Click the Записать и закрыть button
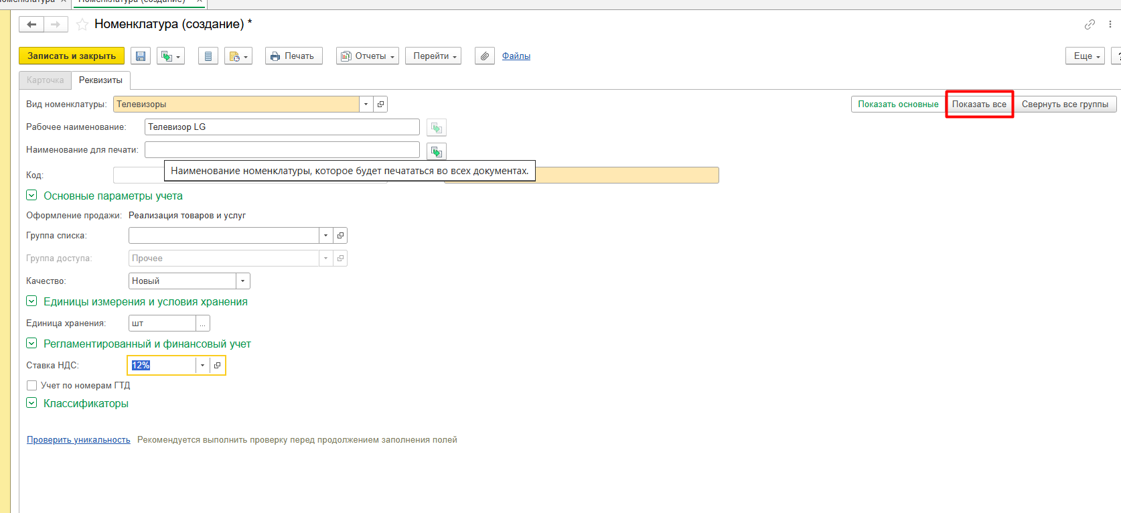Image resolution: width=1121 pixels, height=513 pixels. tap(72, 56)
